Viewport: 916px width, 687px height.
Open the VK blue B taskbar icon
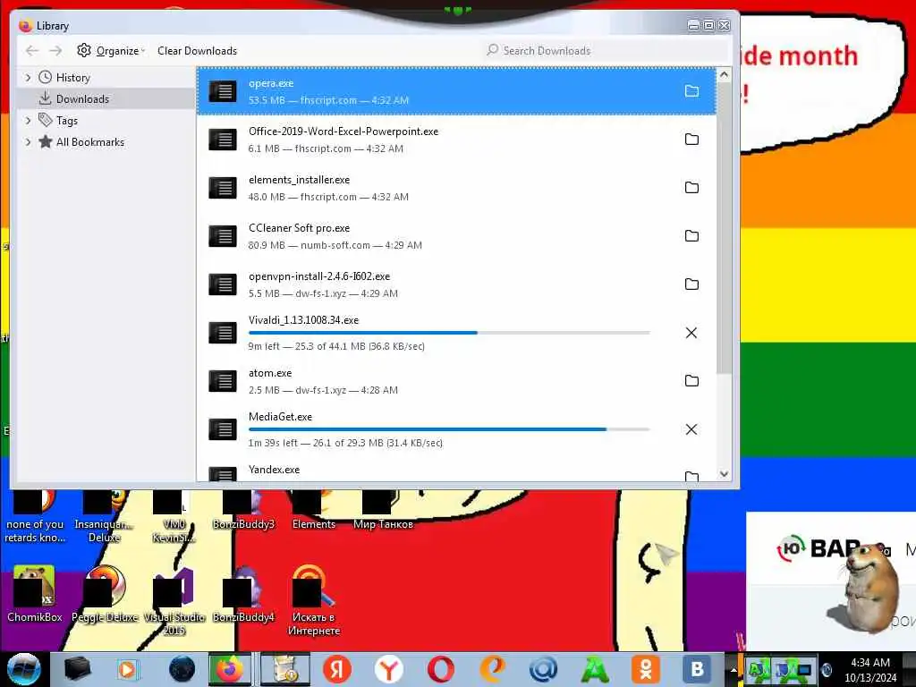tap(697, 669)
